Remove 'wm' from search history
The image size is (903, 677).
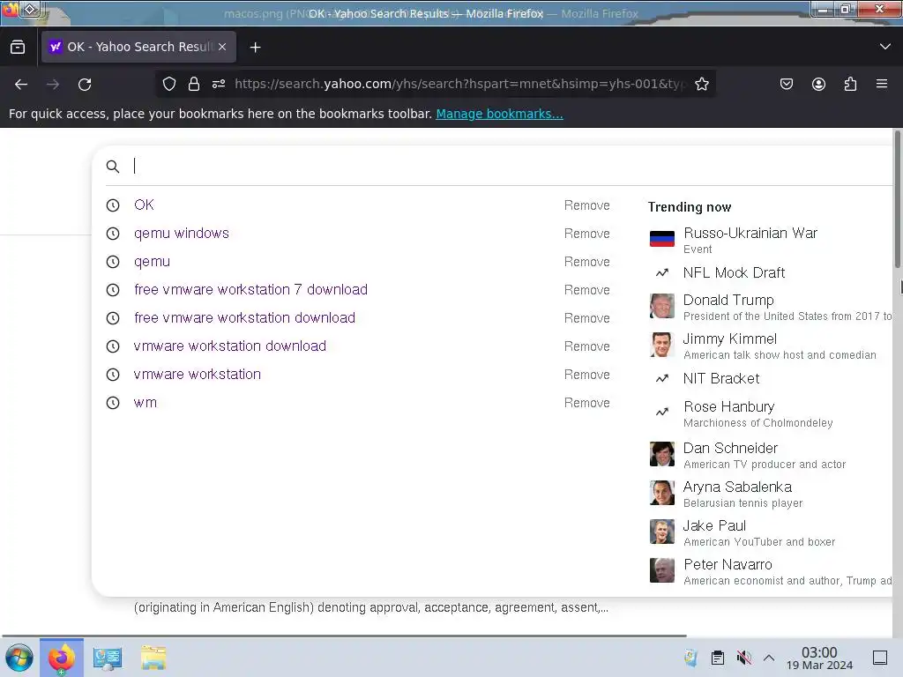(586, 403)
